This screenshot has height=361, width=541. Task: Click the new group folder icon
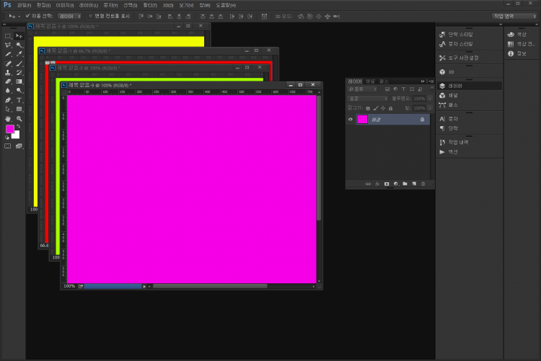tap(405, 184)
